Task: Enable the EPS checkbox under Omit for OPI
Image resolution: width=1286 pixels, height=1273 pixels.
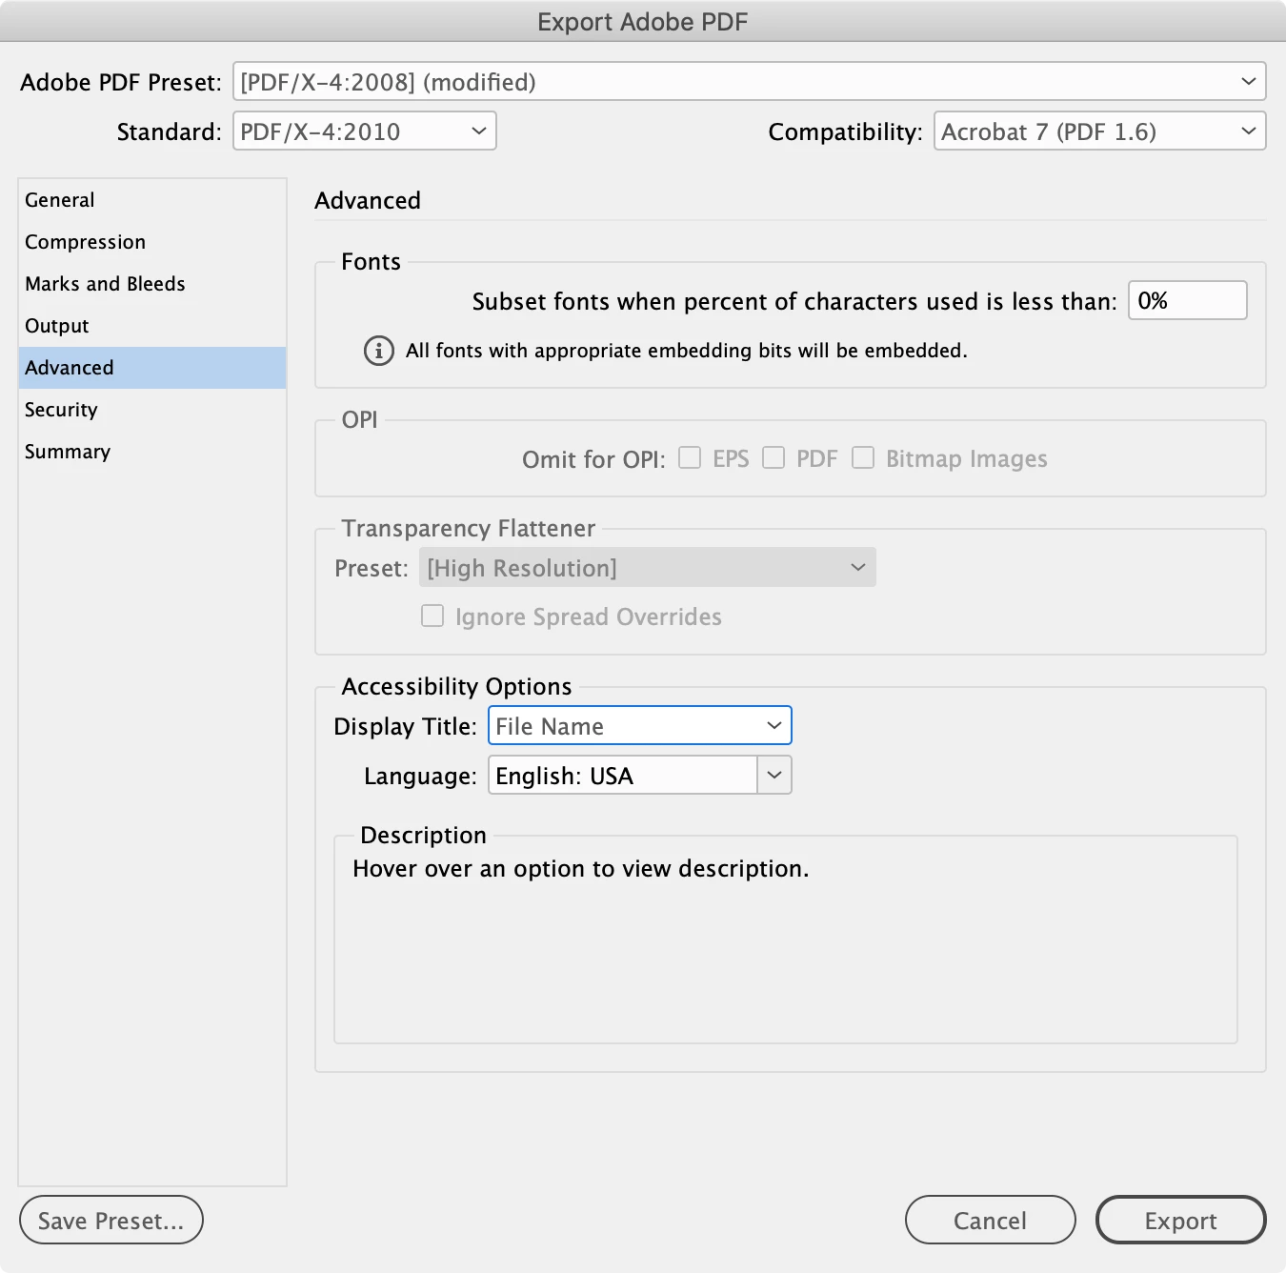Action: pyautogui.click(x=690, y=458)
